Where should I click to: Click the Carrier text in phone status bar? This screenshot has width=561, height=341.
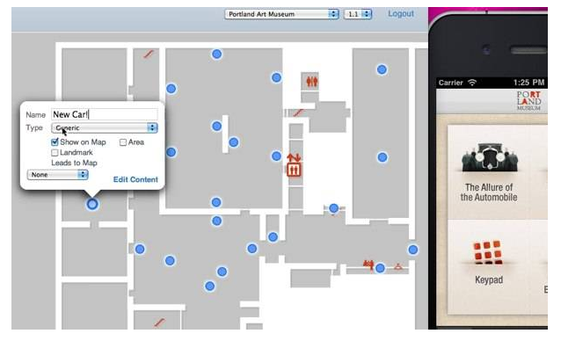click(451, 83)
